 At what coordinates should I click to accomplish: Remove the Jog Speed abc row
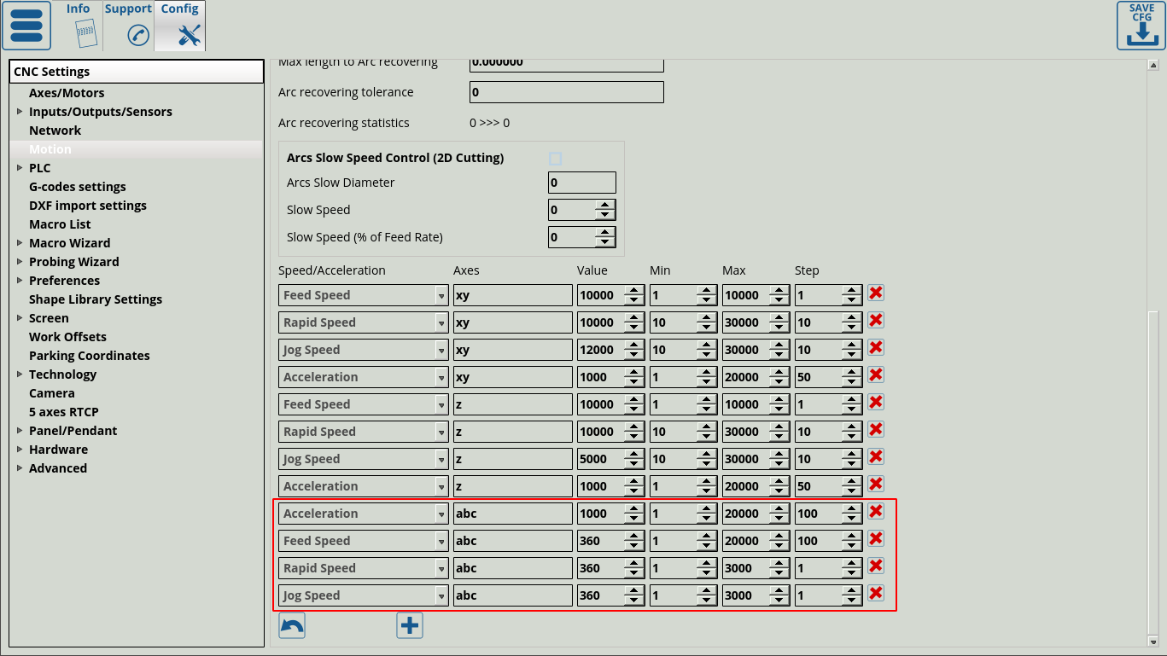click(875, 594)
